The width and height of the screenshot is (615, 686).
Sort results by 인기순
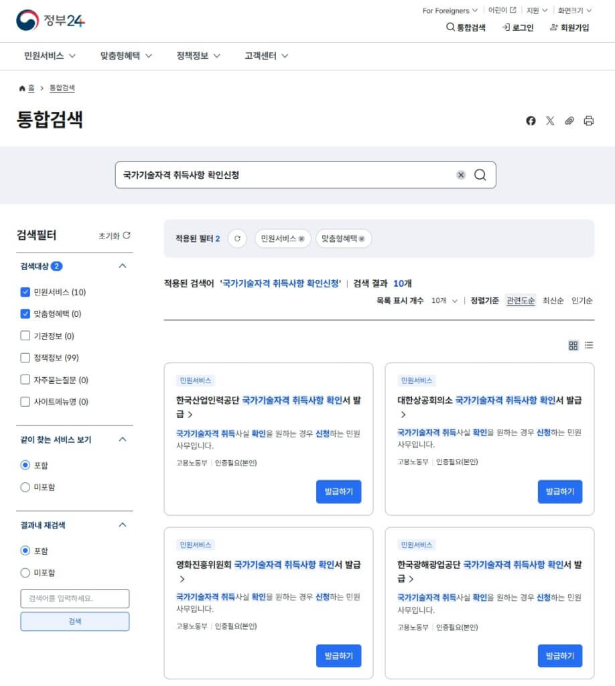tap(582, 301)
